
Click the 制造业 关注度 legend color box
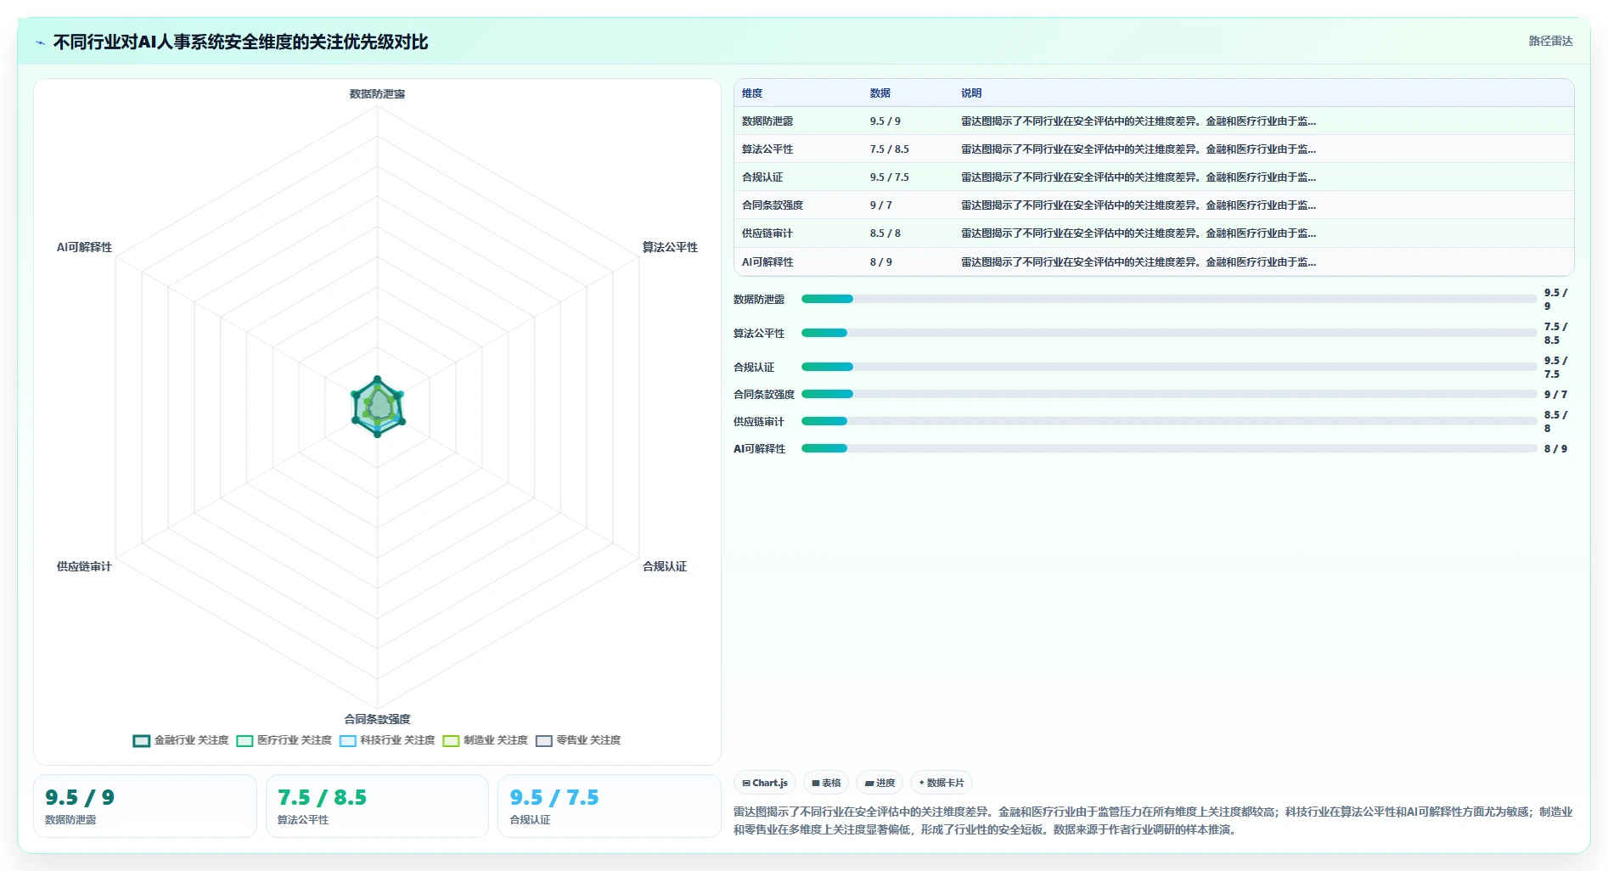pos(451,741)
